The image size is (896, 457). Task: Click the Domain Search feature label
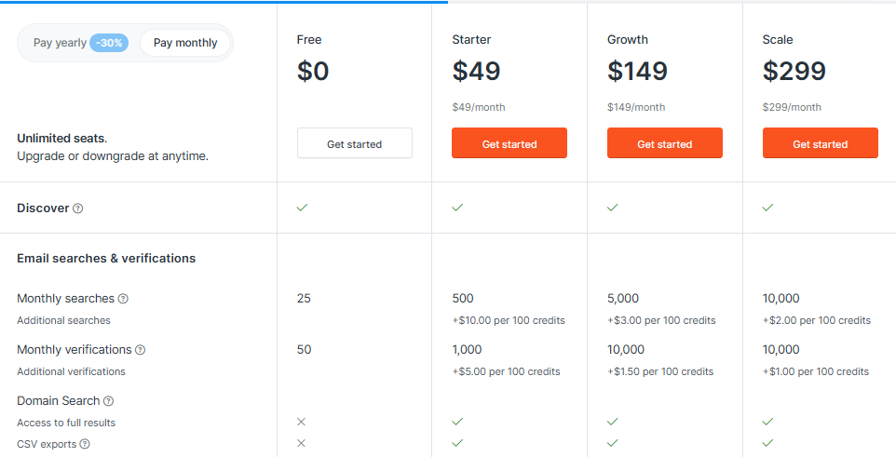[59, 401]
